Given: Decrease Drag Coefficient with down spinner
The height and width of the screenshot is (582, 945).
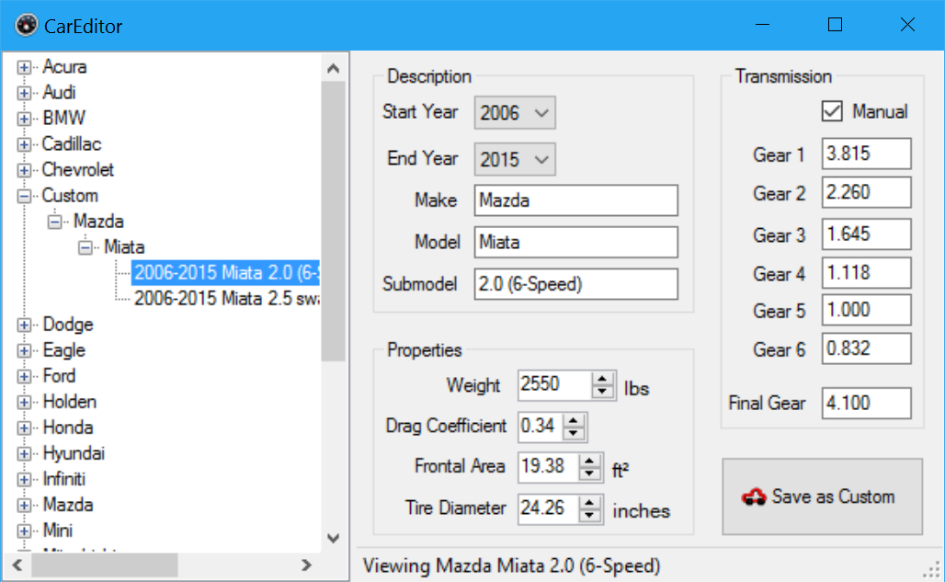Looking at the screenshot, I should tap(574, 433).
